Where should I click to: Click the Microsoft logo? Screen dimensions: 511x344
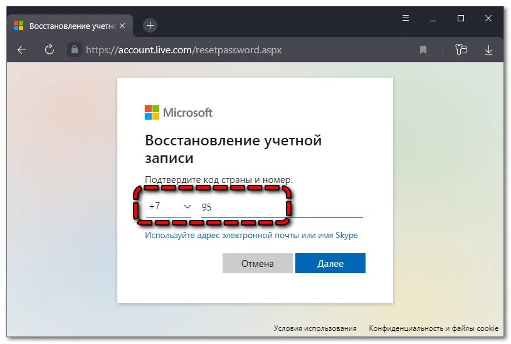click(179, 112)
